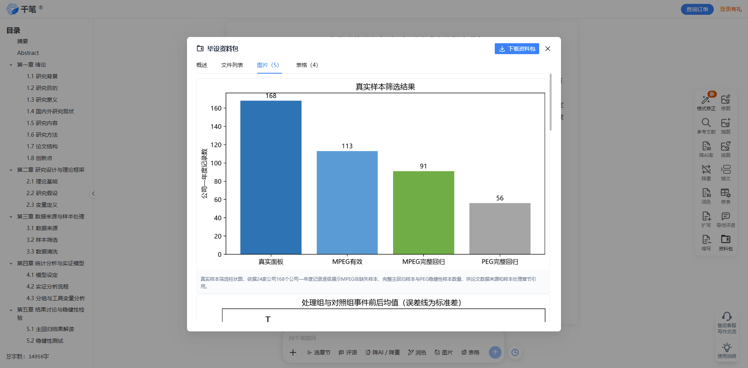Click the 资料包 folder icon

[x=725, y=239]
